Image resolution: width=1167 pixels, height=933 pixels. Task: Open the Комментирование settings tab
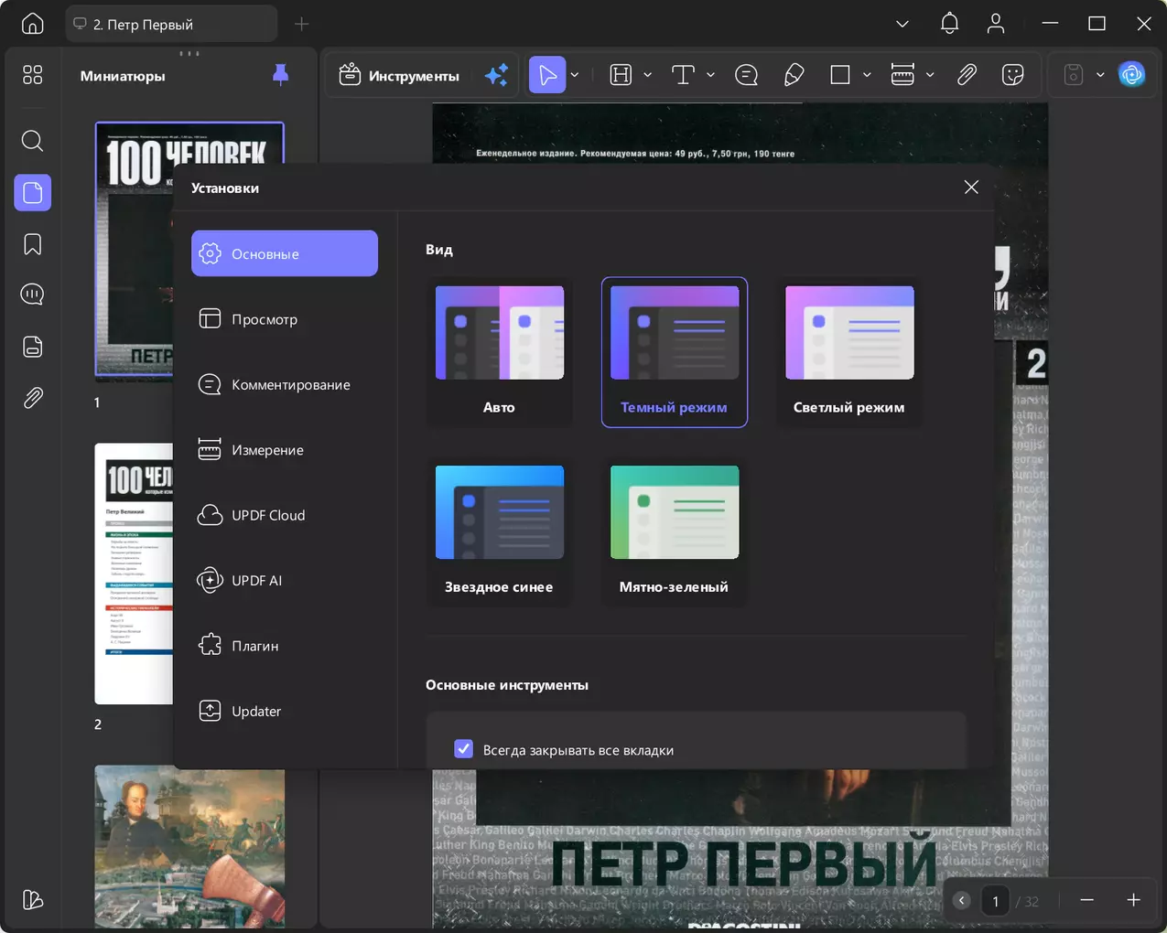pyautogui.click(x=285, y=384)
